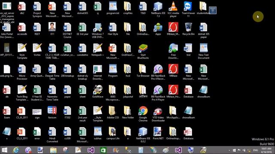Viewport: 275px width, 154px height.
Task: Select the favicon file
Action: (52, 113)
